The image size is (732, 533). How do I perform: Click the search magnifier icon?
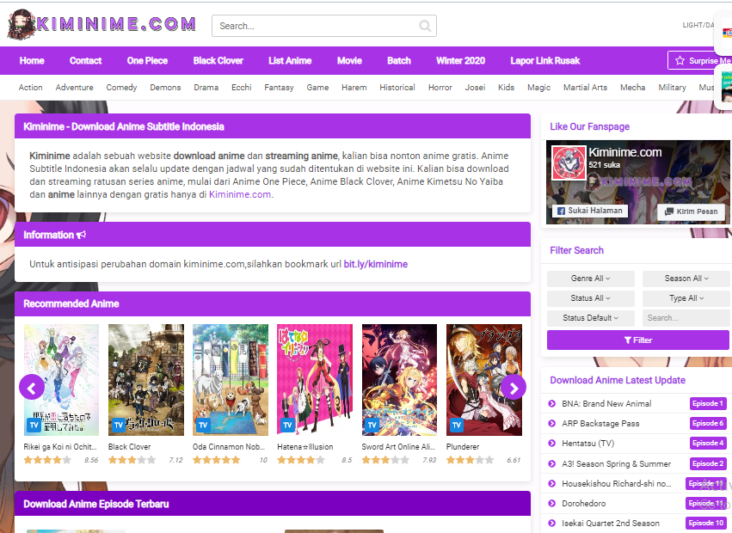(424, 26)
